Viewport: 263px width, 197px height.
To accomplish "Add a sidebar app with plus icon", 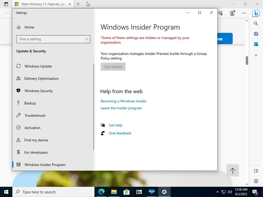I will (x=256, y=55).
